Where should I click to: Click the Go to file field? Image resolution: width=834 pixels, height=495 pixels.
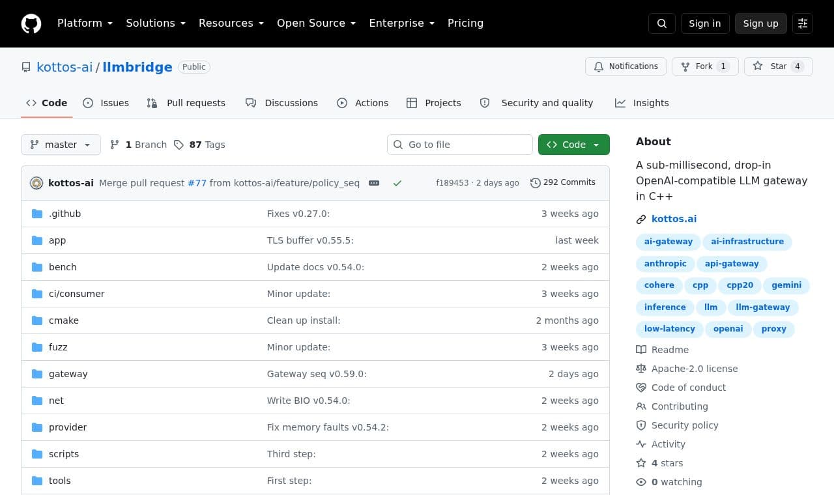click(460, 145)
